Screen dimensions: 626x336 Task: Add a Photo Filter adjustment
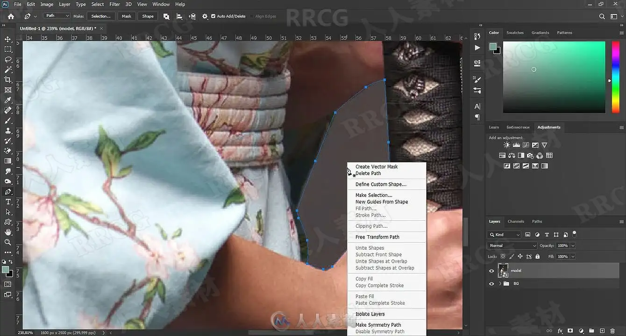pyautogui.click(x=530, y=155)
